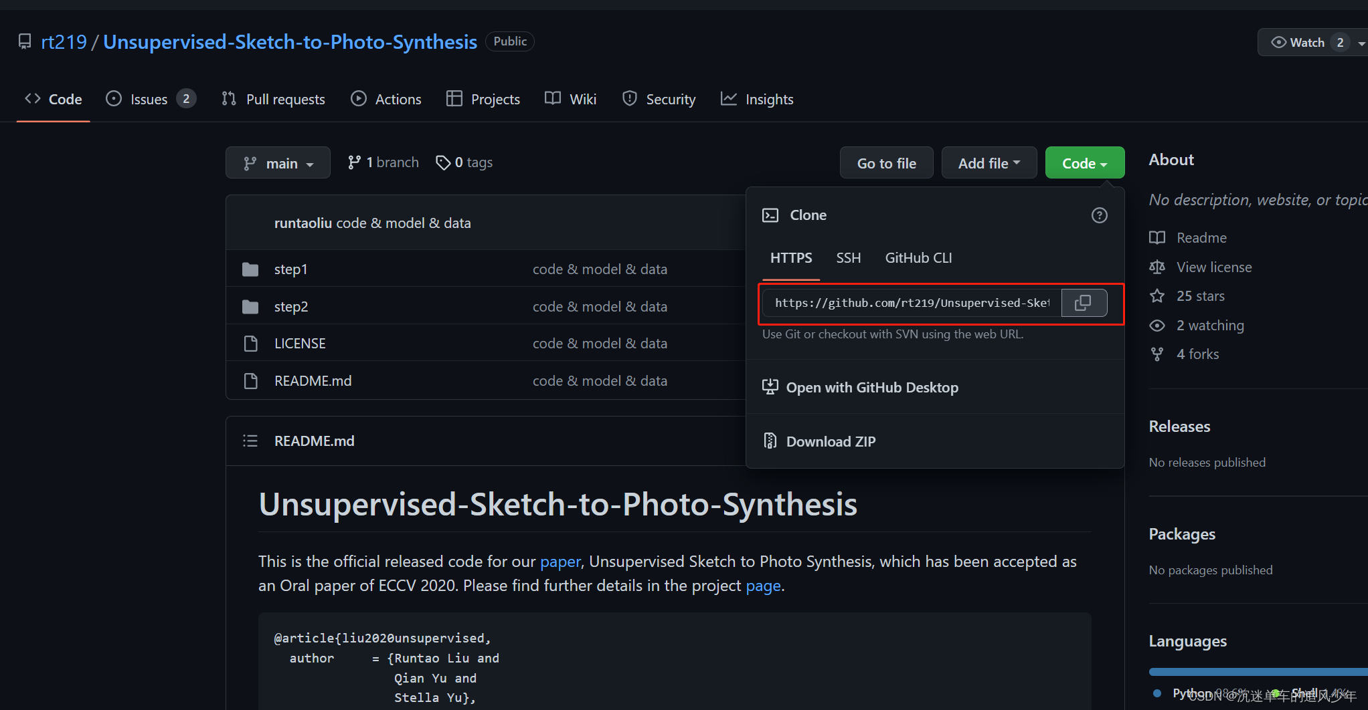Expand the Add file dropdown
Image resolution: width=1368 pixels, height=710 pixels.
[x=989, y=163]
